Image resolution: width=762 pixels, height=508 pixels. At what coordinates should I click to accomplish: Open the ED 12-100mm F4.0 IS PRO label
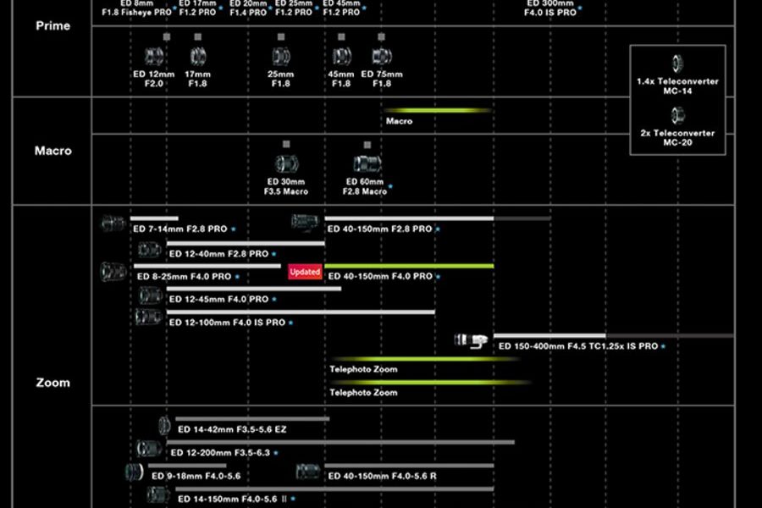point(227,323)
